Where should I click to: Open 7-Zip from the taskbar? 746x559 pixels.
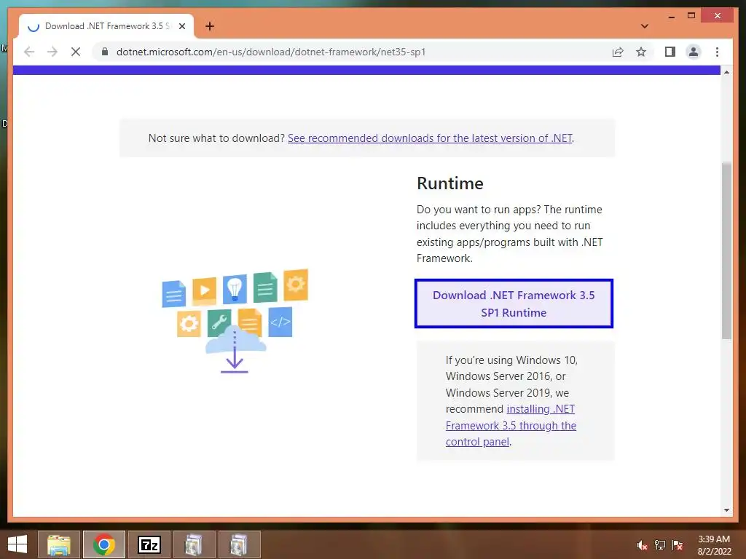click(149, 544)
